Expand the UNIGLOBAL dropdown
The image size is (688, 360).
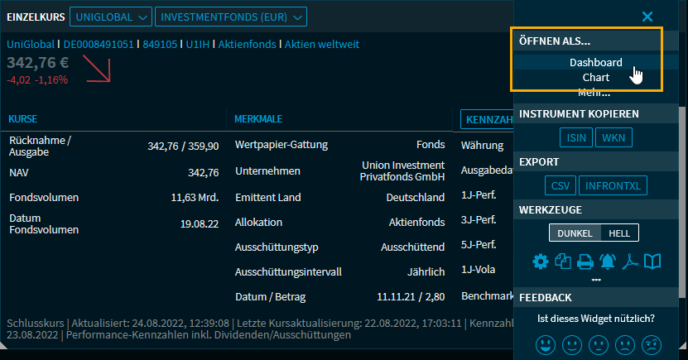pyautogui.click(x=110, y=17)
